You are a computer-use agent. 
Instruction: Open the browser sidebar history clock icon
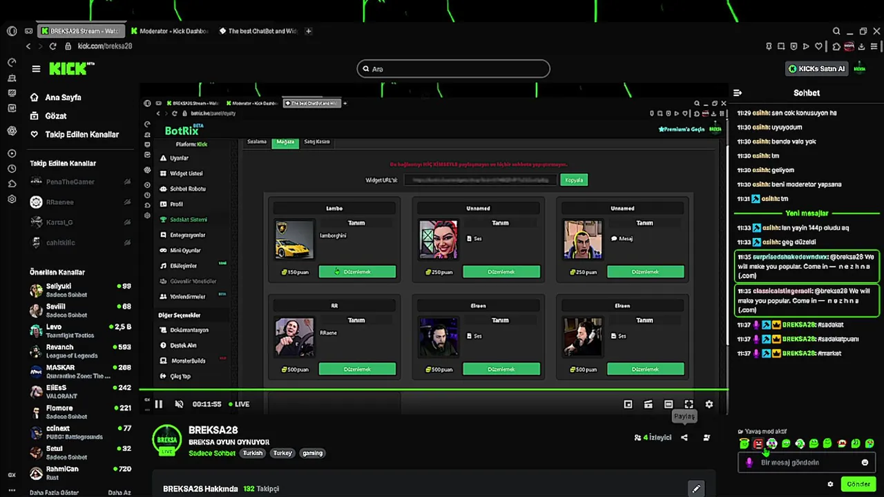(x=12, y=168)
